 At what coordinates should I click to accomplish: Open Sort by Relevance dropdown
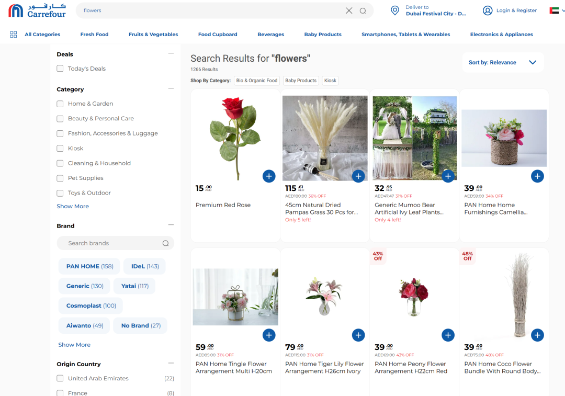pos(503,62)
